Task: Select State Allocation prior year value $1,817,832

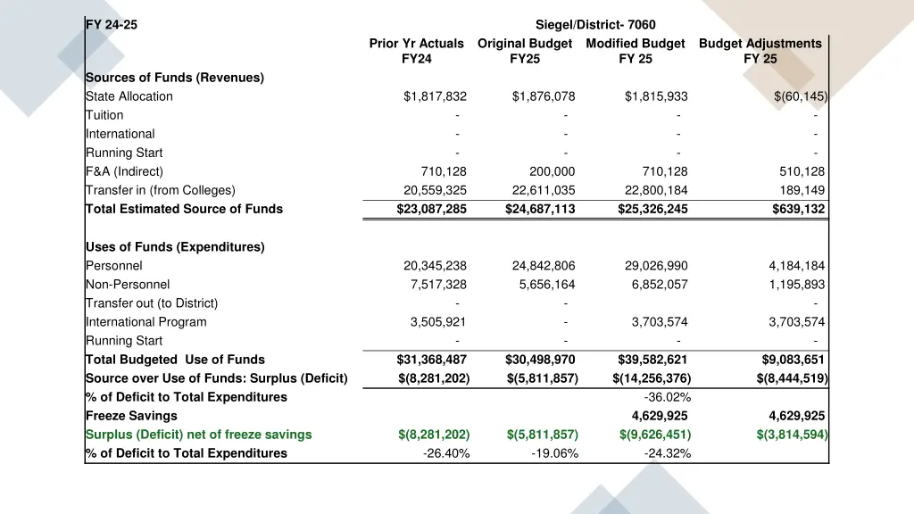Action: 435,96
